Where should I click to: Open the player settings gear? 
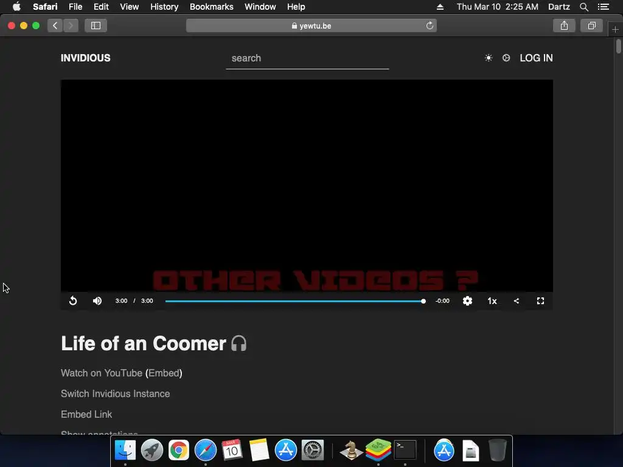click(468, 301)
